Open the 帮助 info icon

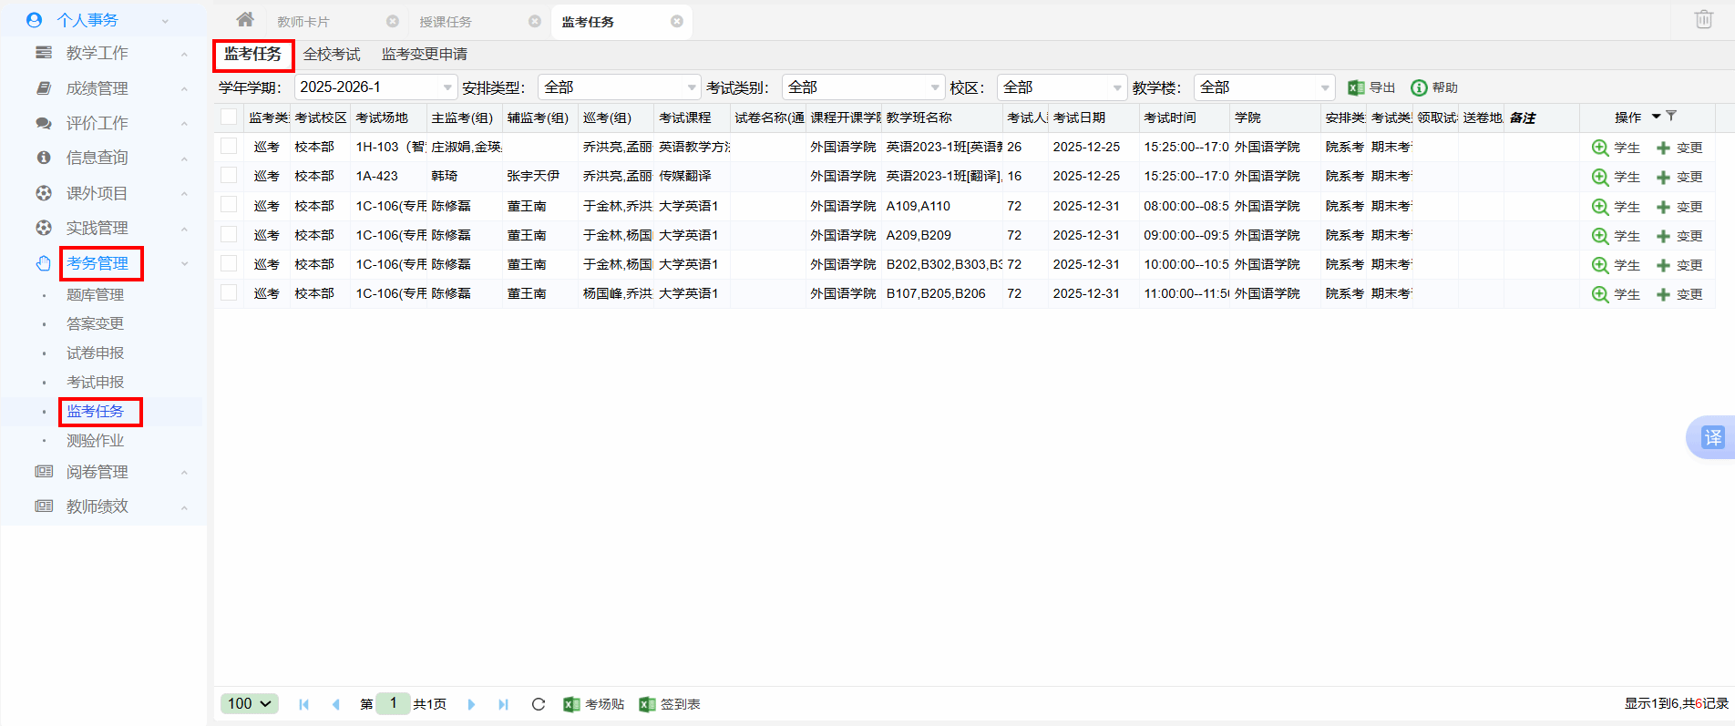coord(1433,87)
